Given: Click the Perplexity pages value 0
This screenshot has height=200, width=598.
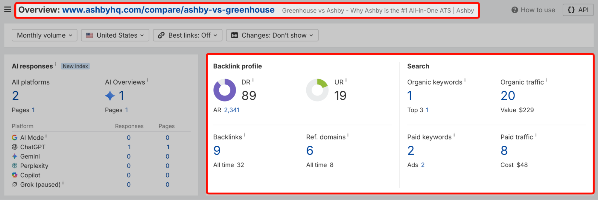Looking at the screenshot, I should [168, 166].
